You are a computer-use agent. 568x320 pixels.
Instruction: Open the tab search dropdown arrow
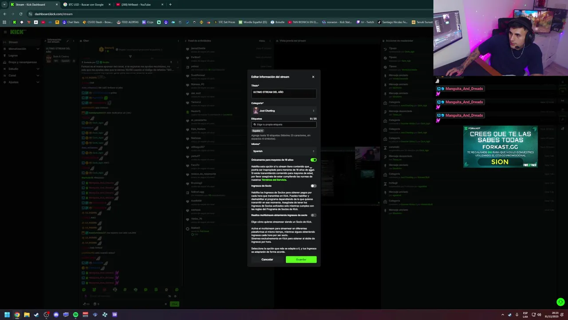[4, 4]
